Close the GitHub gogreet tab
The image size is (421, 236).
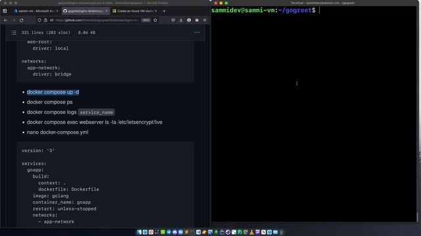tap(107, 11)
